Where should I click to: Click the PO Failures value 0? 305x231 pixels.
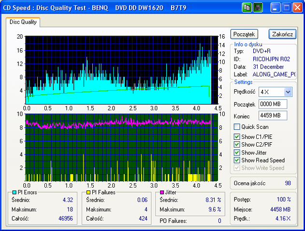point(219,221)
